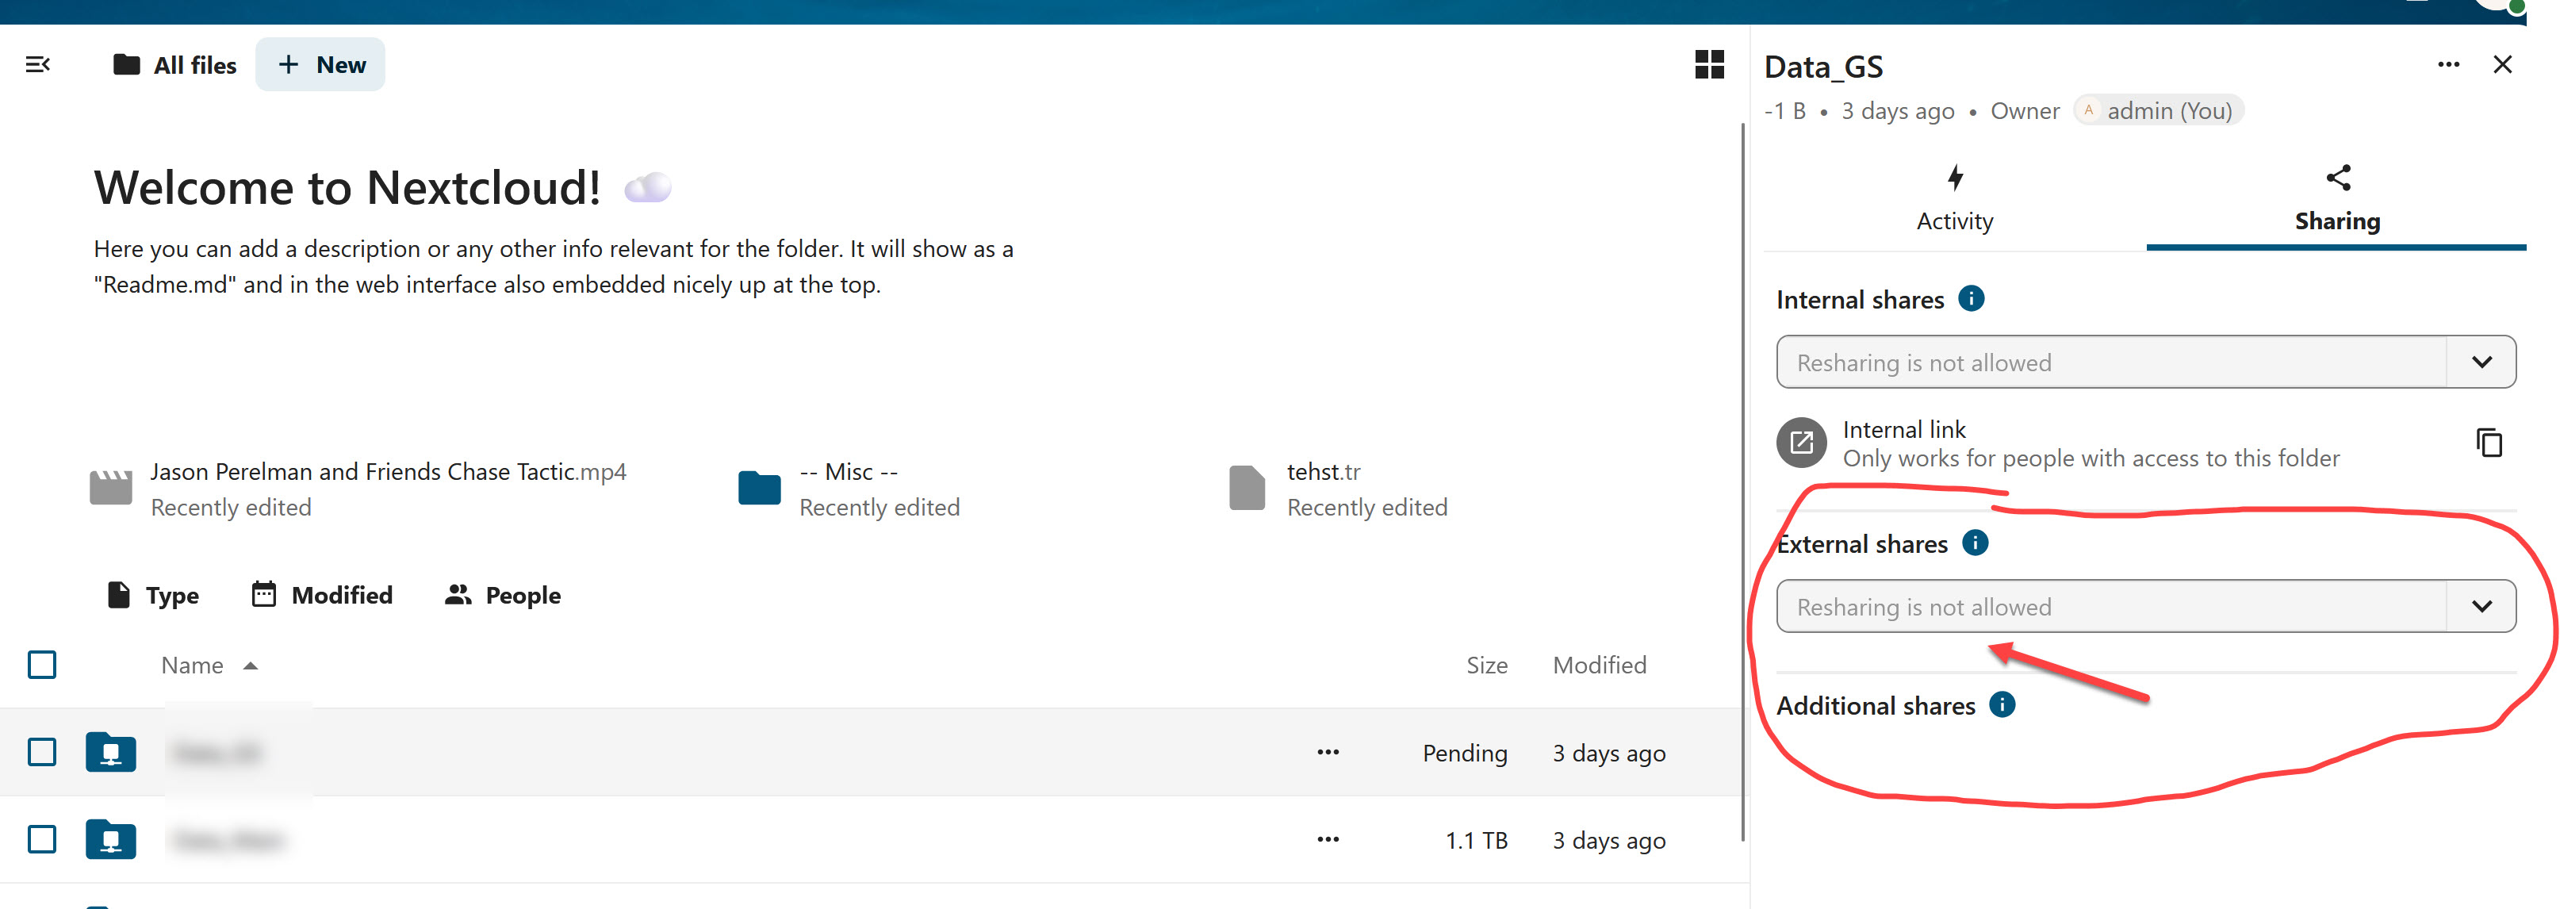This screenshot has height=909, width=2560.
Task: Open the Type filter
Action: pos(153,596)
